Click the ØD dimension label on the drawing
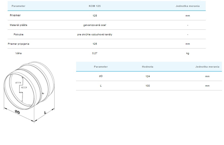This screenshot has height=145, width=224. pyautogui.click(x=17, y=112)
